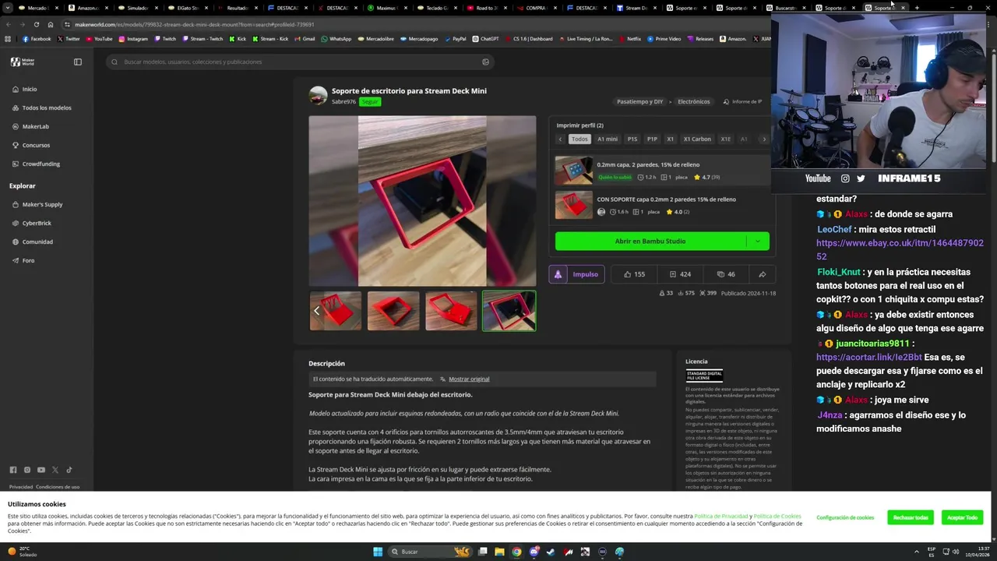Show previous printer tabs with left arrow

coord(560,139)
